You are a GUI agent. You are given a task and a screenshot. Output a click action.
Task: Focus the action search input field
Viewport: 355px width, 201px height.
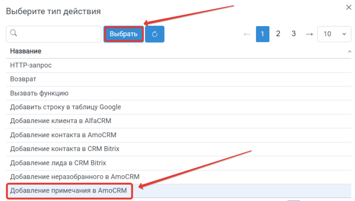pyautogui.click(x=54, y=34)
